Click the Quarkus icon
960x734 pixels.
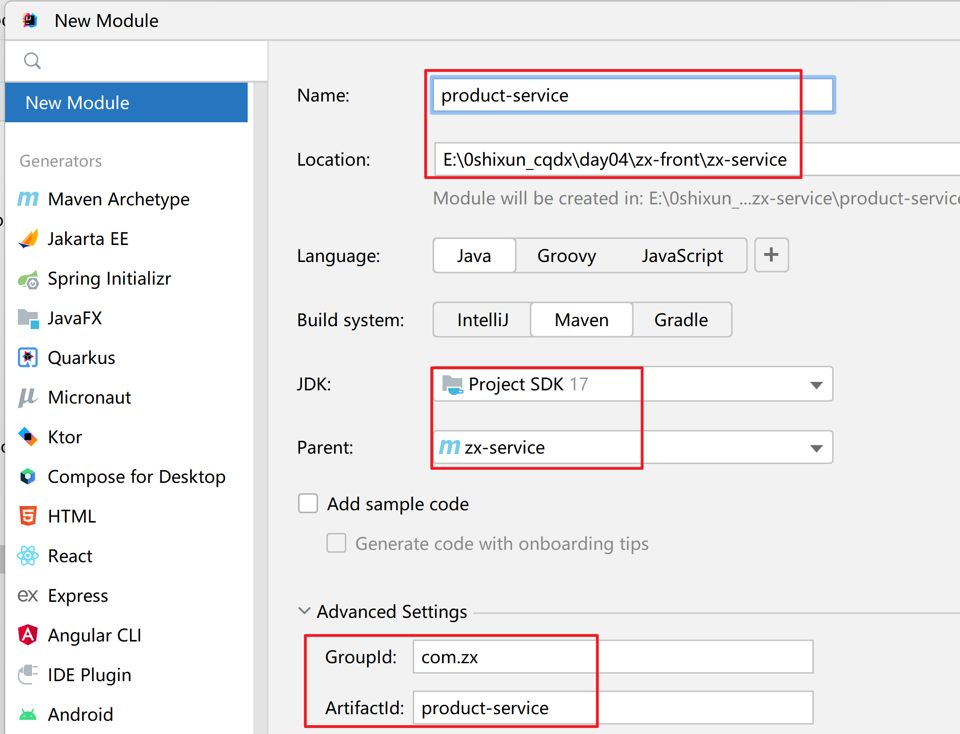coord(28,358)
